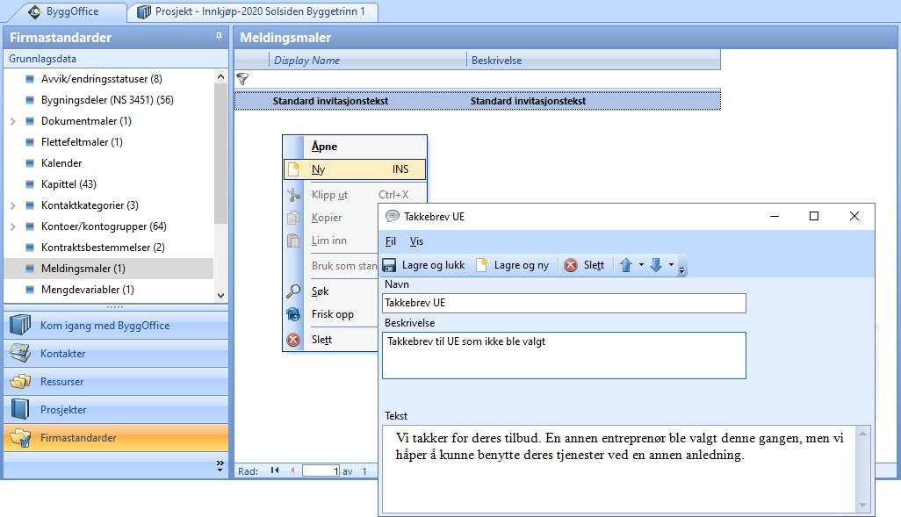Click the blue up arrow icon
901x517 pixels.
coord(626,265)
